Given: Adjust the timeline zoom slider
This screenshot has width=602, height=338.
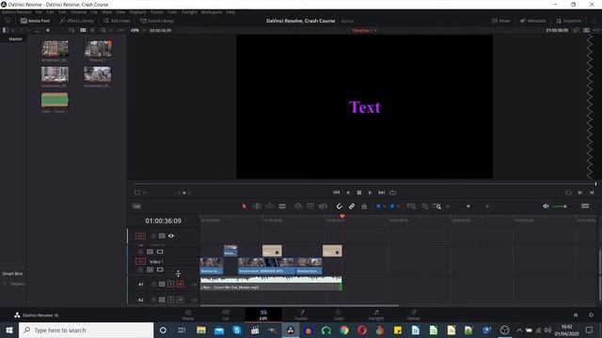Looking at the screenshot, I should tap(467, 207).
